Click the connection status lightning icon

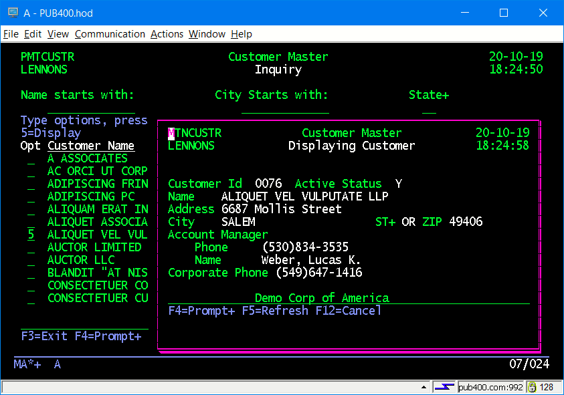(444, 387)
